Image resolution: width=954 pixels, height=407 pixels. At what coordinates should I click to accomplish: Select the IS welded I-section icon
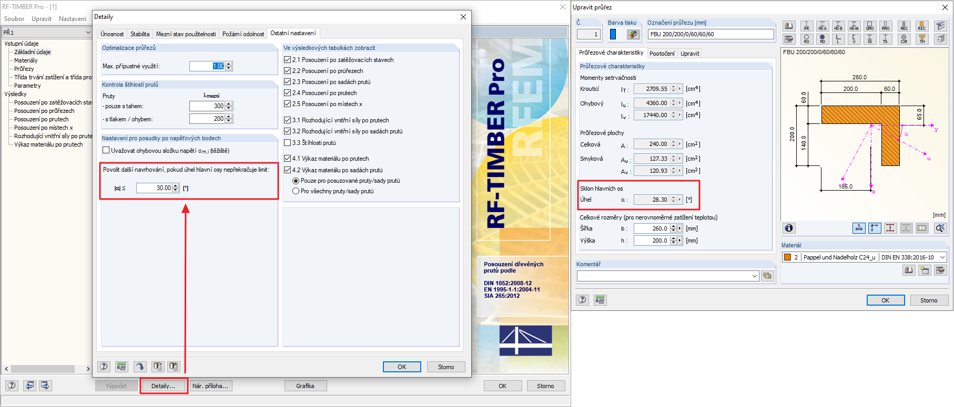click(870, 39)
